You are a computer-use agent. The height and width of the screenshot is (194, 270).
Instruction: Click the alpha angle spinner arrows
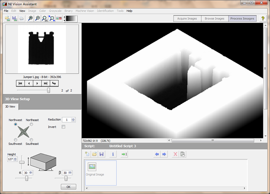coord(31,172)
